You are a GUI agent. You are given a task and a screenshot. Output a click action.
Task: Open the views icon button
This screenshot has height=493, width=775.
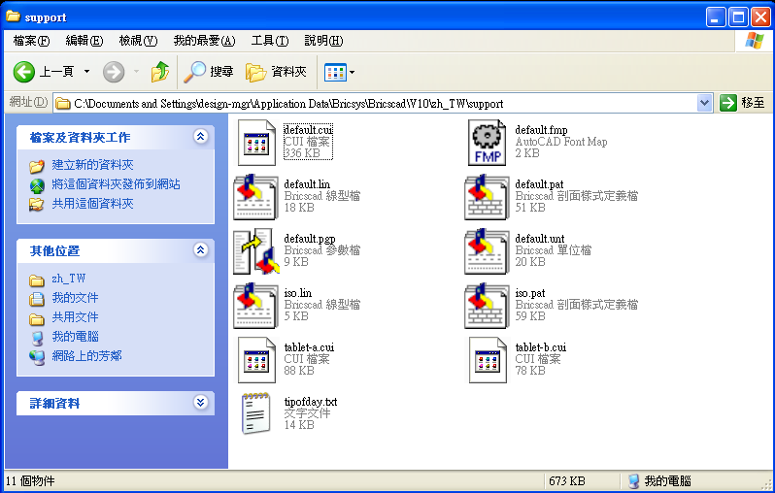335,73
